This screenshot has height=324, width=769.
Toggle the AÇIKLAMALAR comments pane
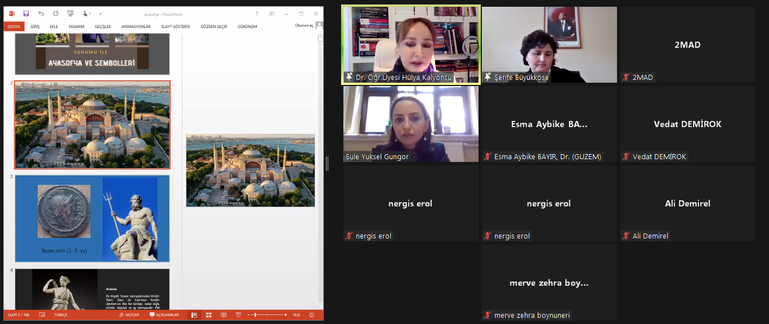click(164, 315)
